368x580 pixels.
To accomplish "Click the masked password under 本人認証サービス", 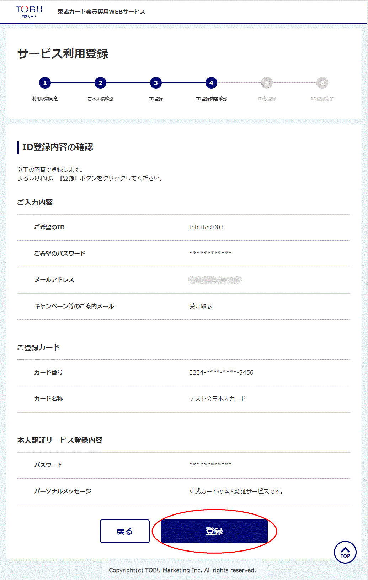I will tap(210, 465).
